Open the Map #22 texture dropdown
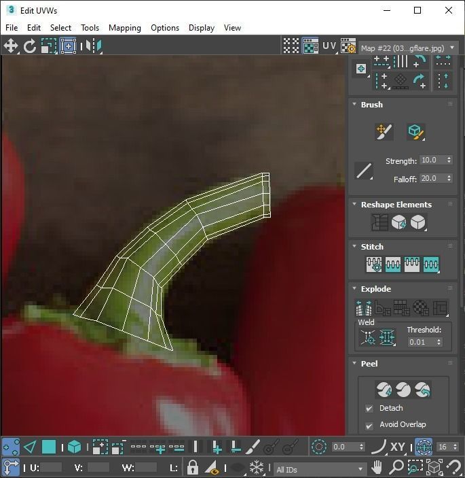465x478 pixels. point(408,48)
